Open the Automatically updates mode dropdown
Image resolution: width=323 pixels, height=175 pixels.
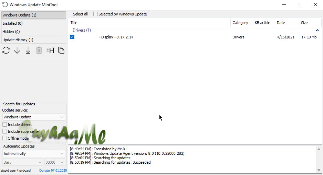34,154
